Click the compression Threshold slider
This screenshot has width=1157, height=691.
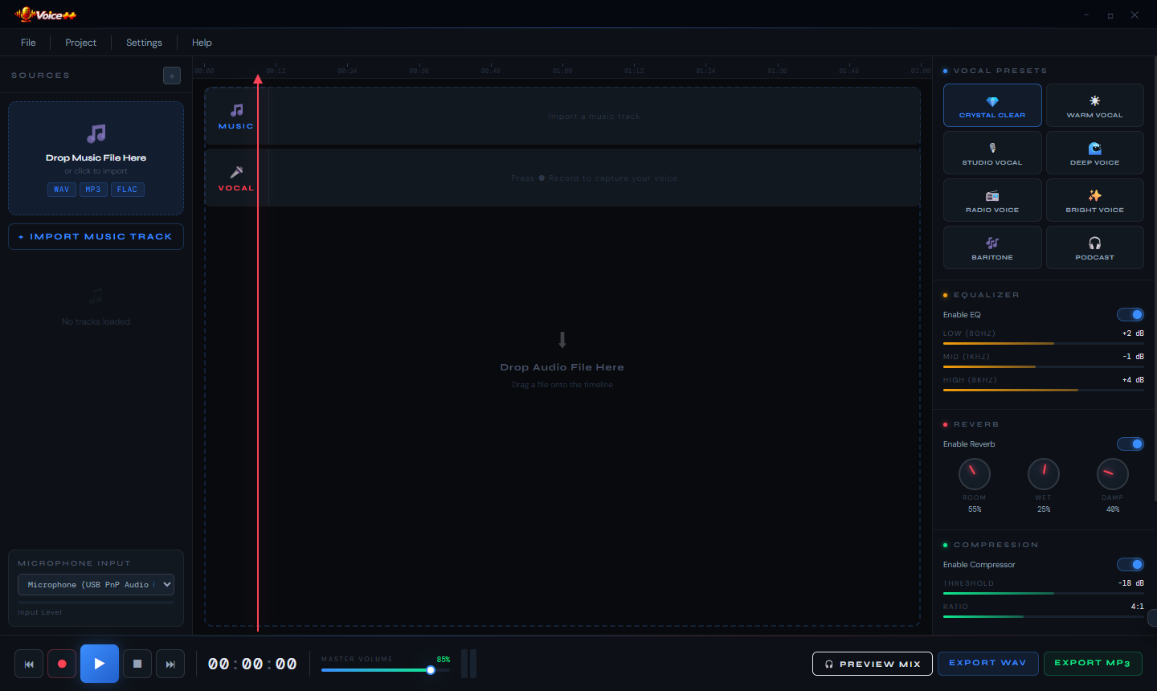(x=1044, y=593)
